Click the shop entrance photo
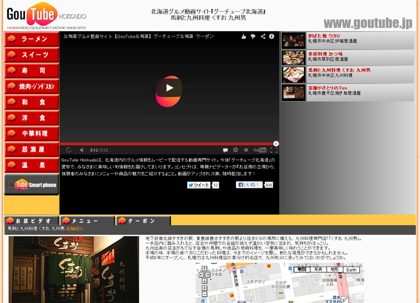Viewport: 420px width, 303px height. point(74,269)
